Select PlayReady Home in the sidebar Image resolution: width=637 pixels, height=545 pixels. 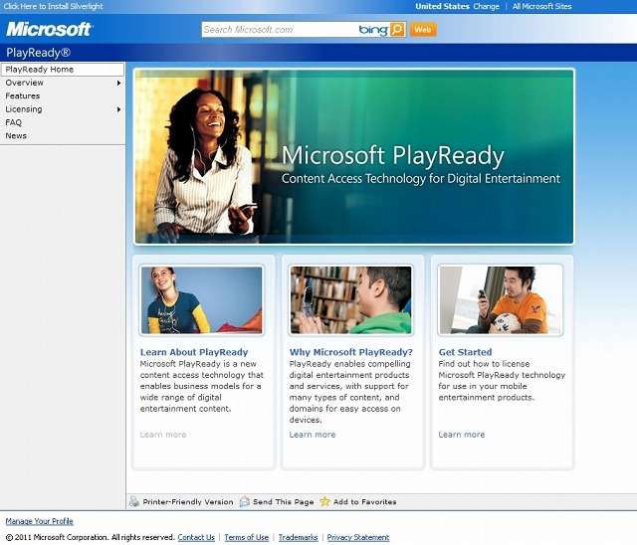pyautogui.click(x=63, y=70)
